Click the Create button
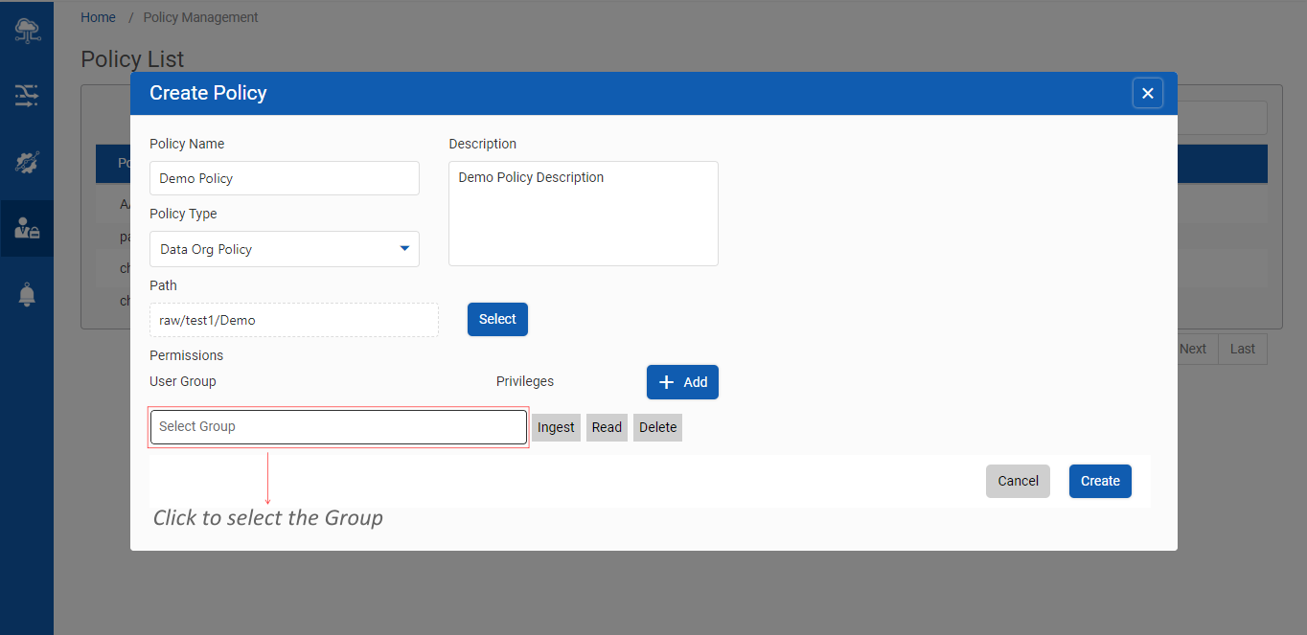This screenshot has height=635, width=1307. click(1100, 481)
